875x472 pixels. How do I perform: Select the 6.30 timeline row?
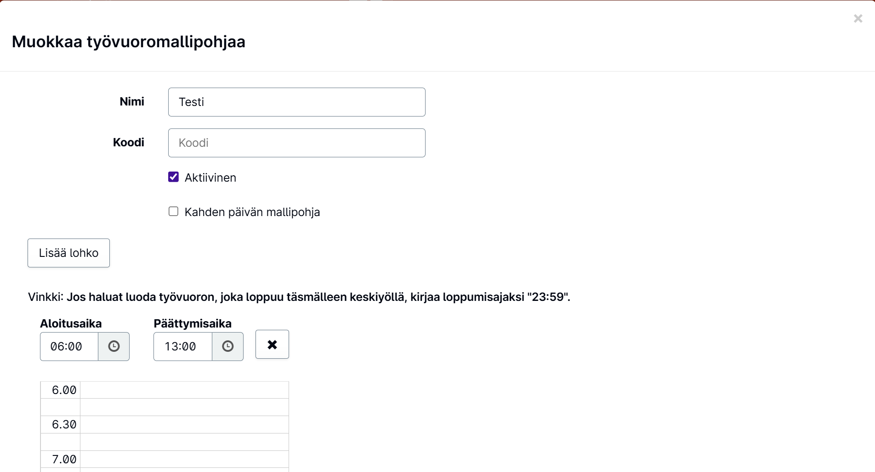pos(165,425)
